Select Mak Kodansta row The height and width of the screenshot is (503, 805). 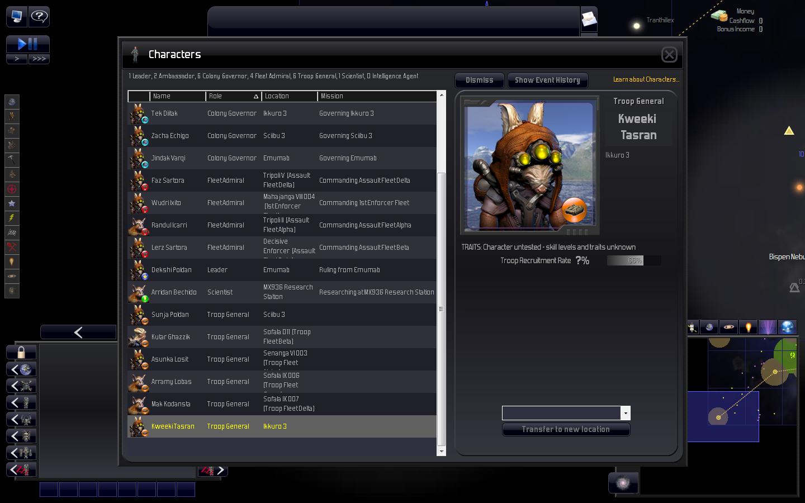[282, 404]
